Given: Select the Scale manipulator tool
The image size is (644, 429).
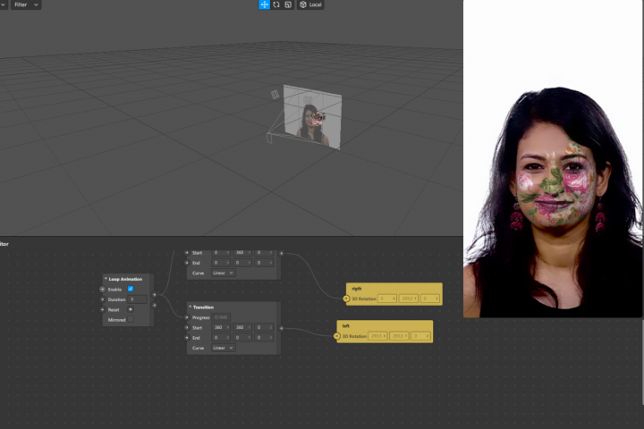Looking at the screenshot, I should pos(288,4).
